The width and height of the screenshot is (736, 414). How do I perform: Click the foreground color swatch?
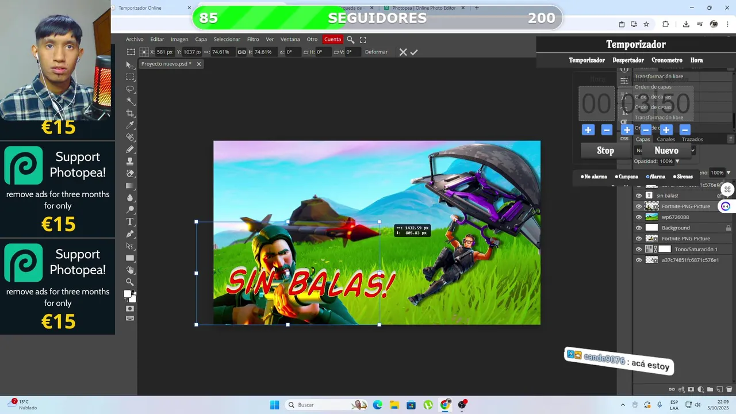[128, 294]
